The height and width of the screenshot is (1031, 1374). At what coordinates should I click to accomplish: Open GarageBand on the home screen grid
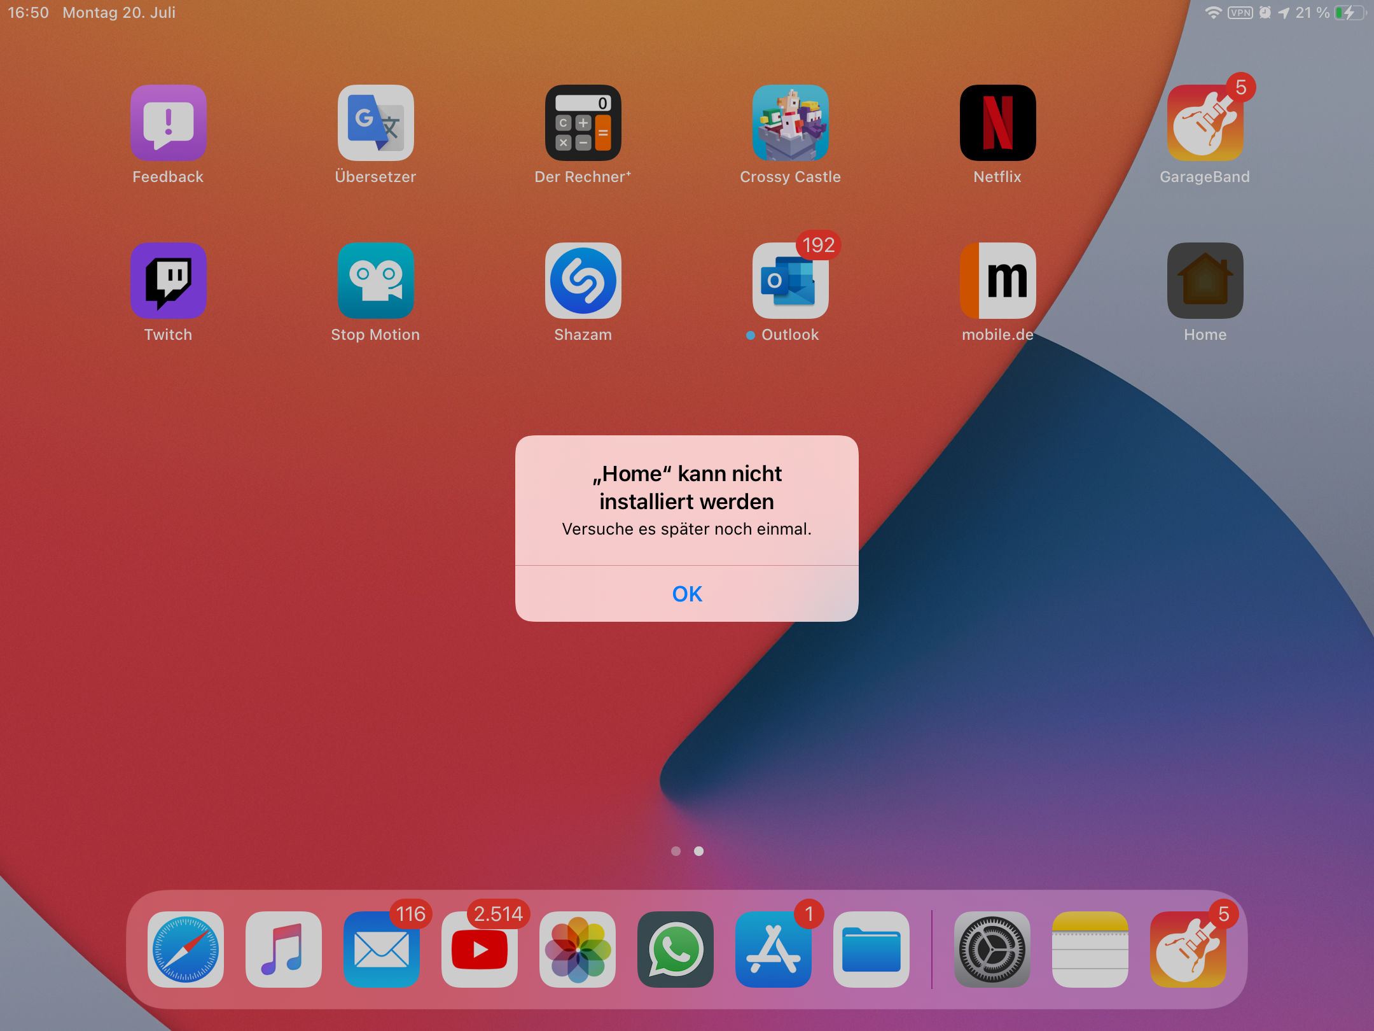click(1205, 123)
